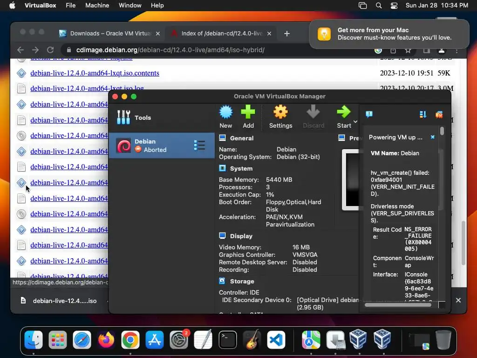Close the Downloads Oracle VM VirtualBox tab

click(158, 34)
